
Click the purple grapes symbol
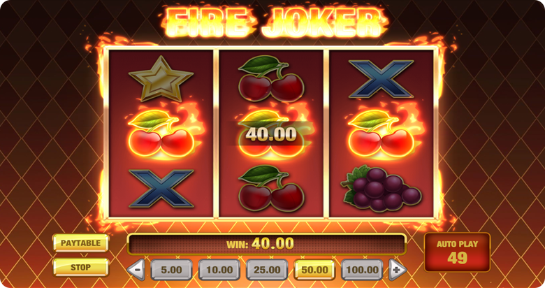click(x=382, y=188)
